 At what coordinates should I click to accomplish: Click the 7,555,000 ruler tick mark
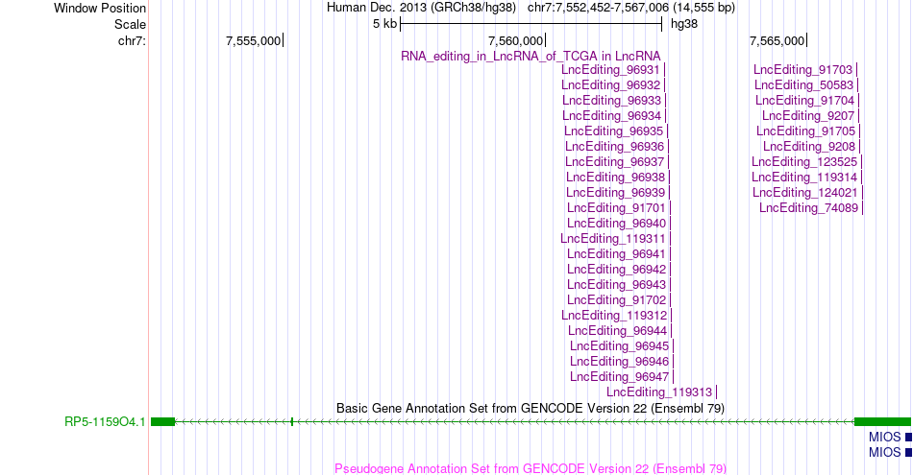point(283,40)
